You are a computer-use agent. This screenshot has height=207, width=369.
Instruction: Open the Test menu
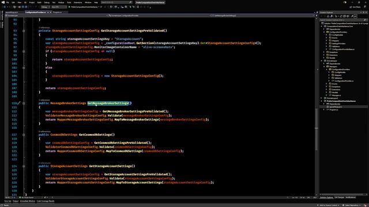tap(54, 2)
